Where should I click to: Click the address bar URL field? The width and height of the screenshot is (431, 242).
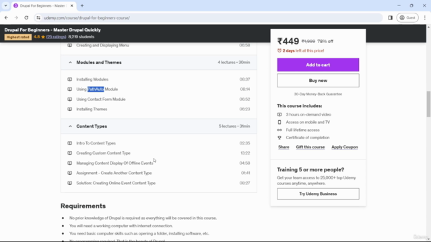click(209, 18)
